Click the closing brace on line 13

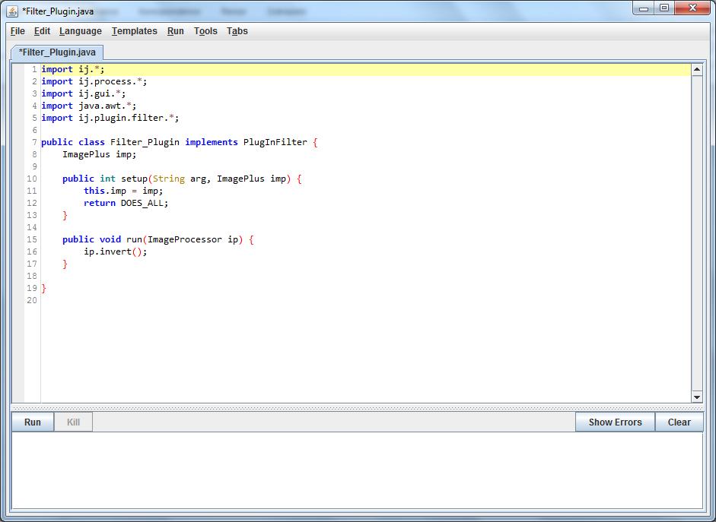pyautogui.click(x=65, y=215)
